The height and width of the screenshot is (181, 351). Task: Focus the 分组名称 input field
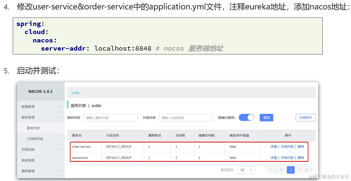pos(186,118)
